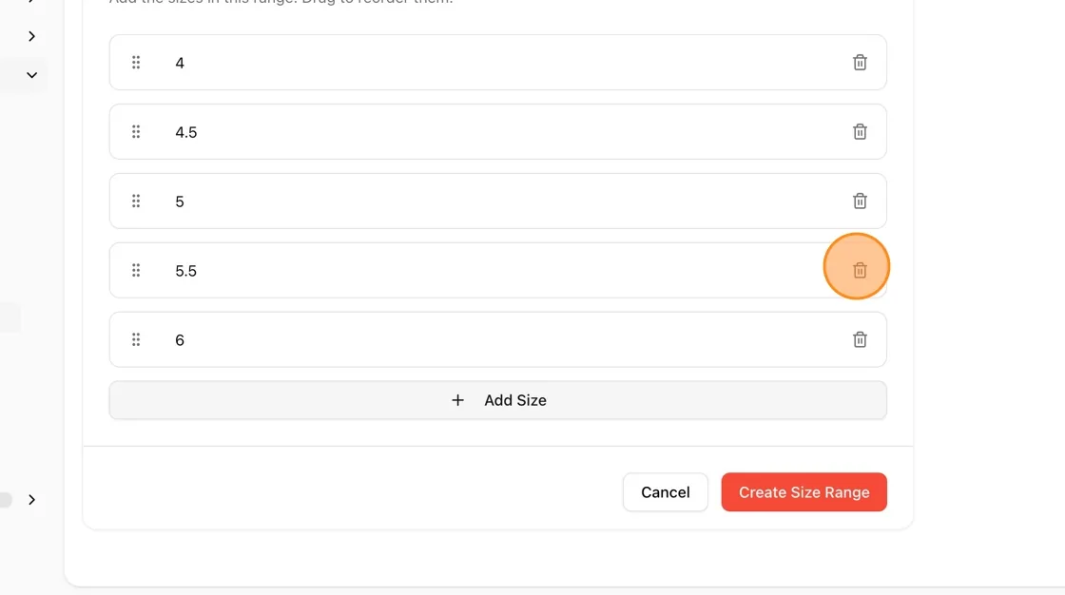
Task: Submit with Create Size Range
Action: (804, 492)
